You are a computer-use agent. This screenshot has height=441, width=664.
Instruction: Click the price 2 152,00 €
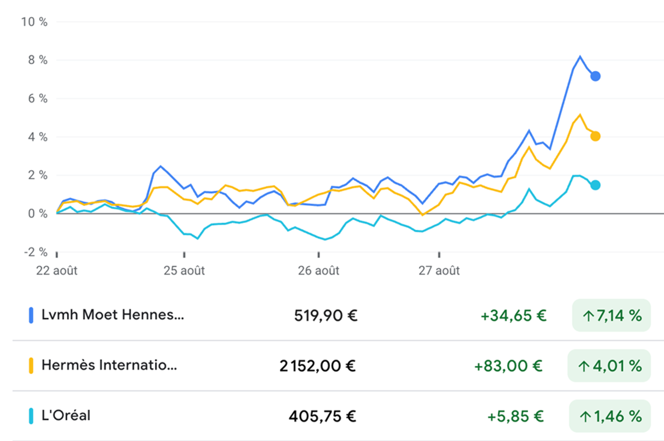(318, 366)
